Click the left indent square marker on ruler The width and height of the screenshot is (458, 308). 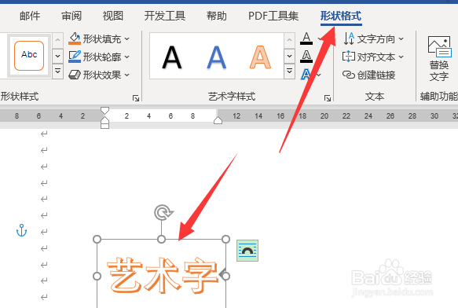click(104, 126)
